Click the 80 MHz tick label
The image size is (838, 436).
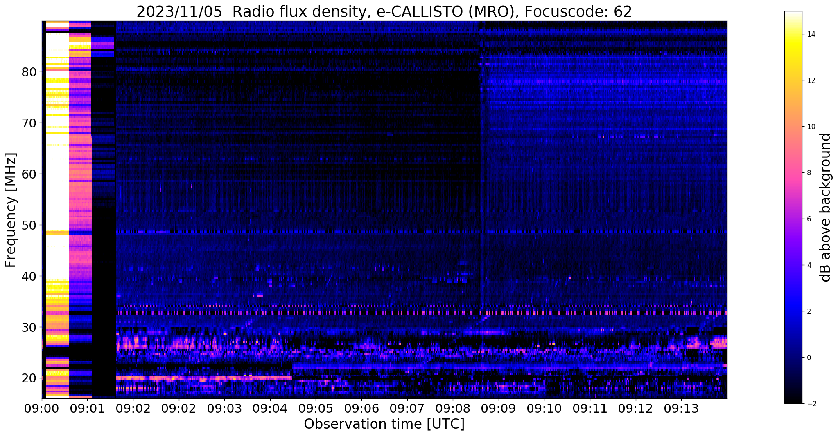point(29,72)
